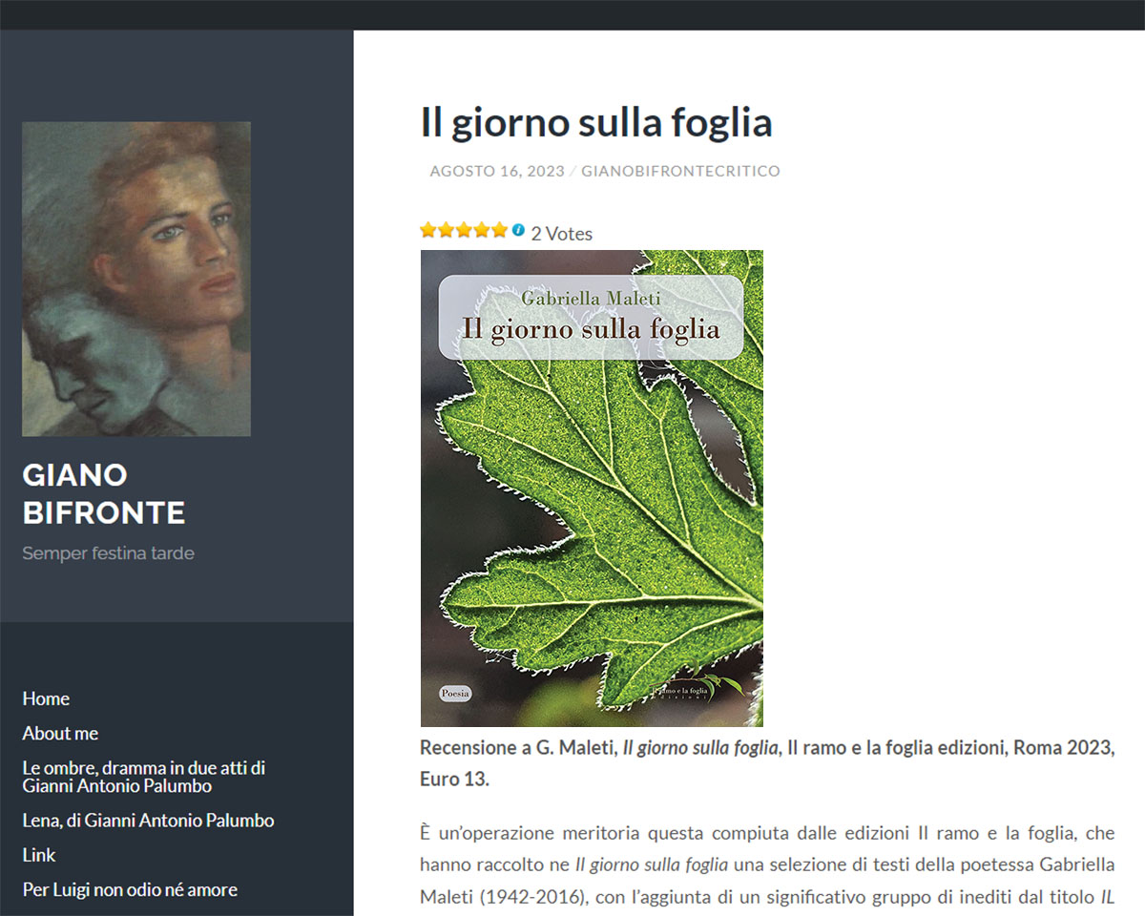Viewport: 1145px width, 916px height.
Task: Open the green leaf book cover image
Action: coord(592,489)
